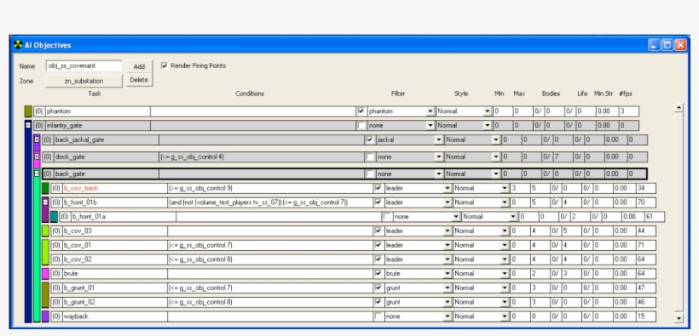Uncheck filter checkbox for back_jackal_gate
The image size is (699, 336).
370,140
